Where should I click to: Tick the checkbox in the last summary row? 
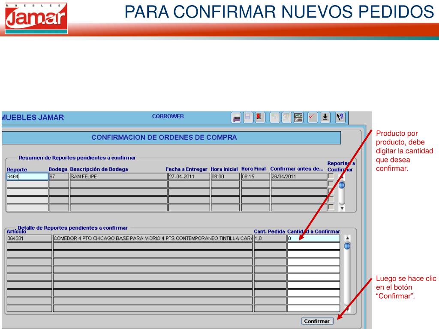(331, 207)
